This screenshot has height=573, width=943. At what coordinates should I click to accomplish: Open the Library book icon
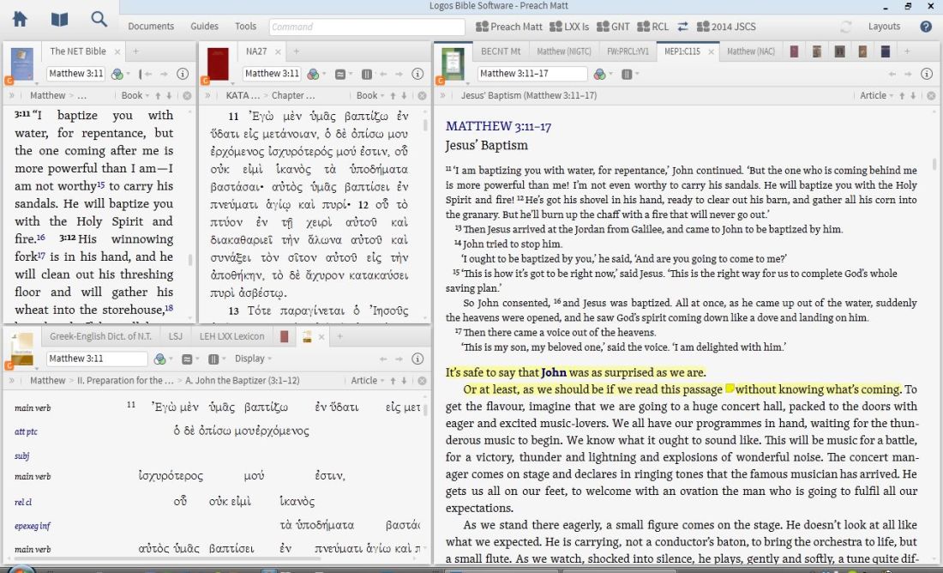click(59, 19)
